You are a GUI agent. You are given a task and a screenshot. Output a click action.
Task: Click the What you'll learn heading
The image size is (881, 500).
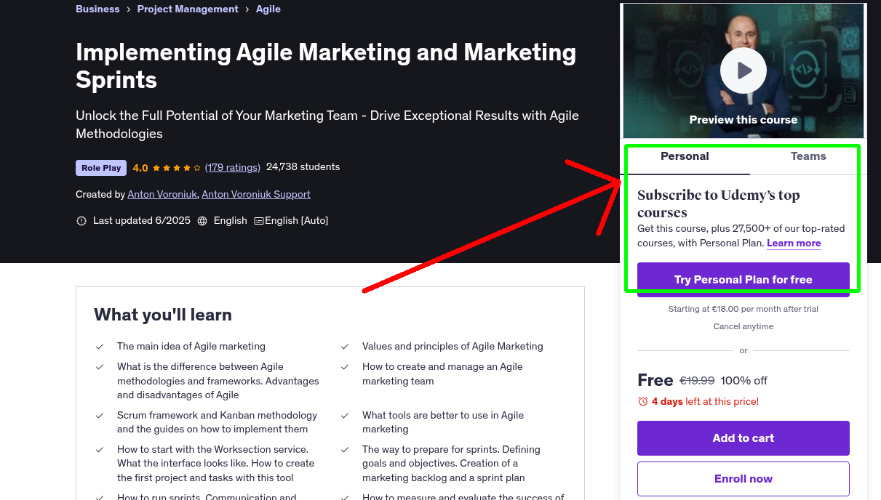[163, 315]
